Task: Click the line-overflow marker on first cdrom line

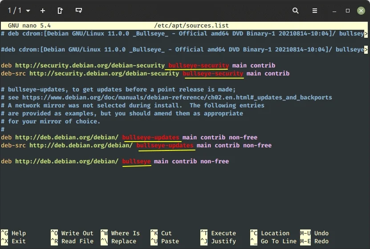Action: click(x=366, y=34)
